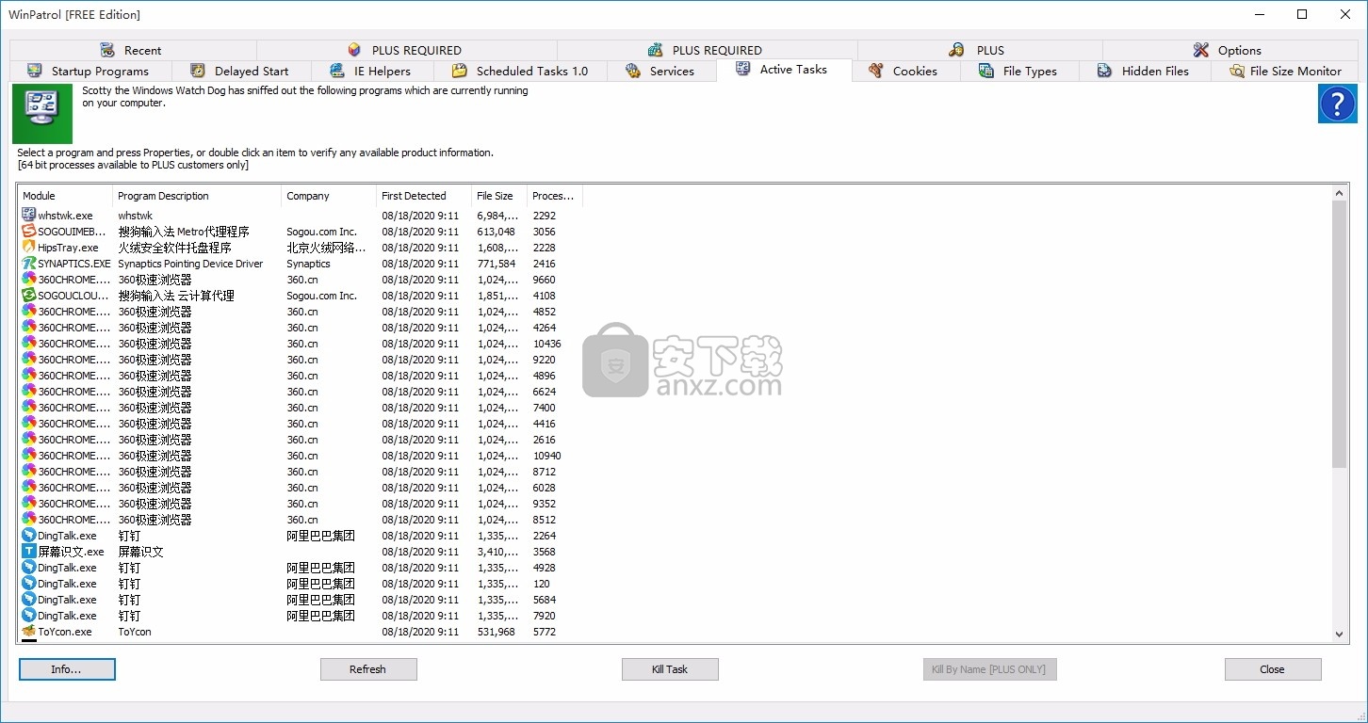Click the Startup Programs tab icon
Viewport: 1368px width, 723px height.
tap(35, 71)
